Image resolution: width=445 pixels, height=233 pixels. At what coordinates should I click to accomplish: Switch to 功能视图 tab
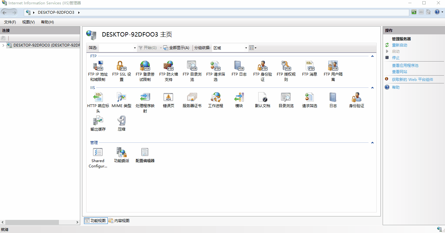(96, 221)
